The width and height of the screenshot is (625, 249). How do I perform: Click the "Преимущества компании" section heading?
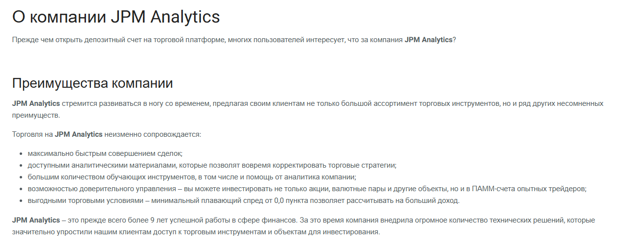[92, 83]
